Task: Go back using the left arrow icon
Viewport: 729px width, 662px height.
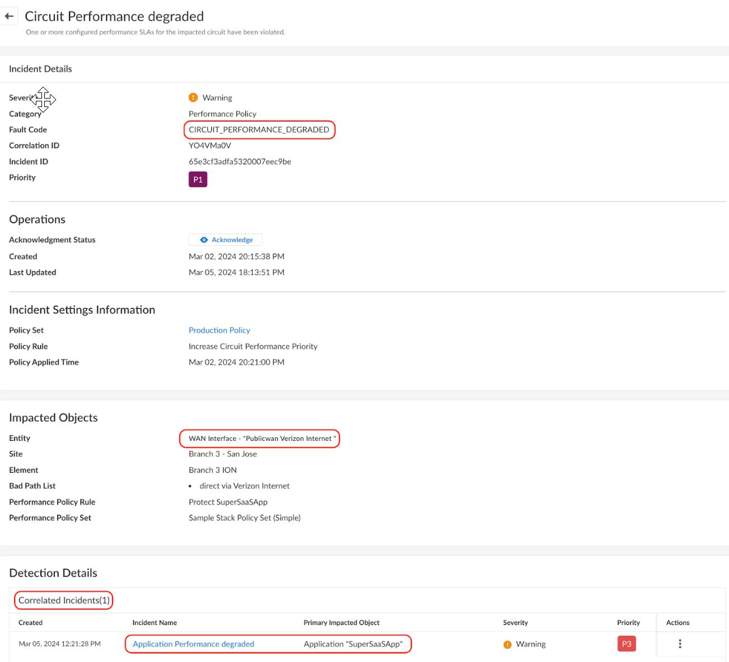Action: click(9, 16)
